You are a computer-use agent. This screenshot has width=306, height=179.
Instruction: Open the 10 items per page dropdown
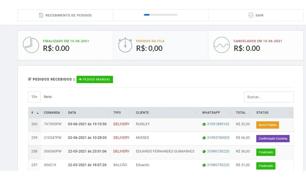click(x=34, y=97)
